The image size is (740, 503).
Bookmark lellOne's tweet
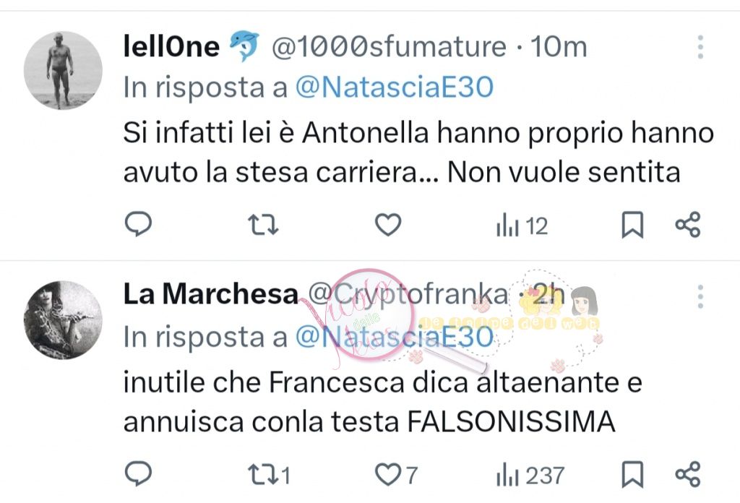632,226
